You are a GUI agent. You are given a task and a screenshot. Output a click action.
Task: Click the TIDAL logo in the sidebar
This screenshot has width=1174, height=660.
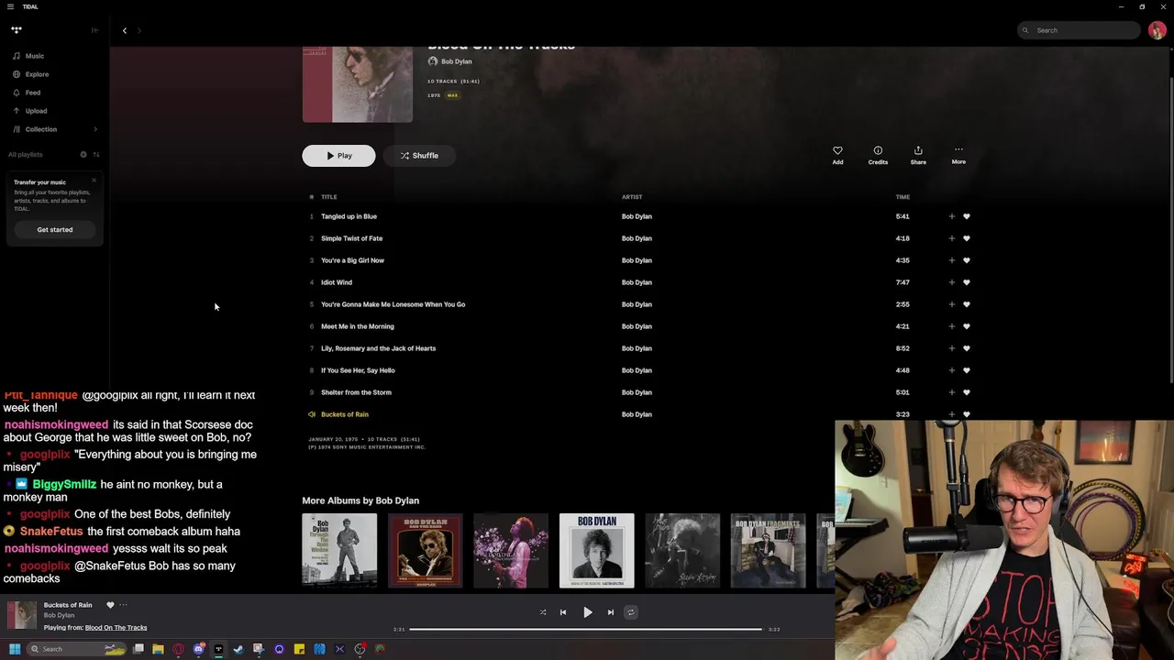[x=17, y=30]
